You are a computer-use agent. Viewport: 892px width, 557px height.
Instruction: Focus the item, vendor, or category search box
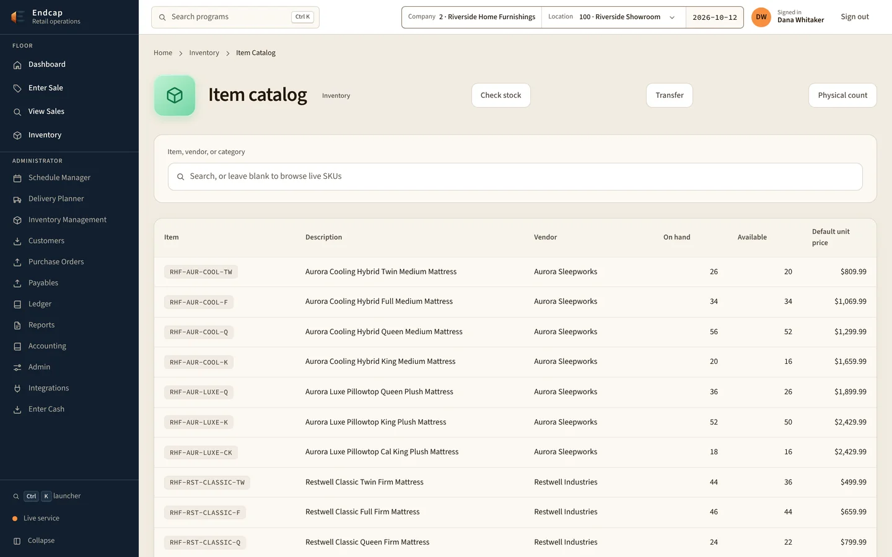click(x=515, y=177)
